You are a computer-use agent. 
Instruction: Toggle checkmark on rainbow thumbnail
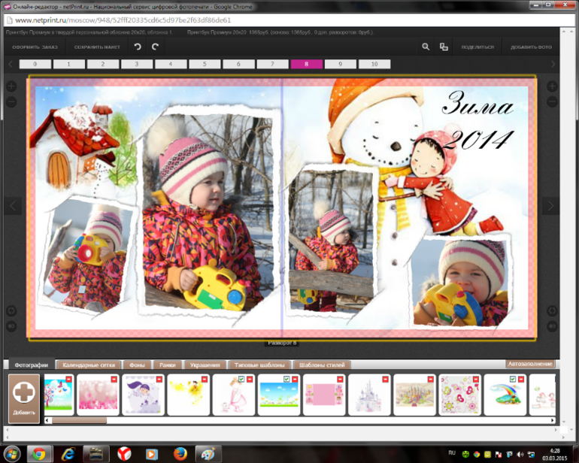point(513,380)
